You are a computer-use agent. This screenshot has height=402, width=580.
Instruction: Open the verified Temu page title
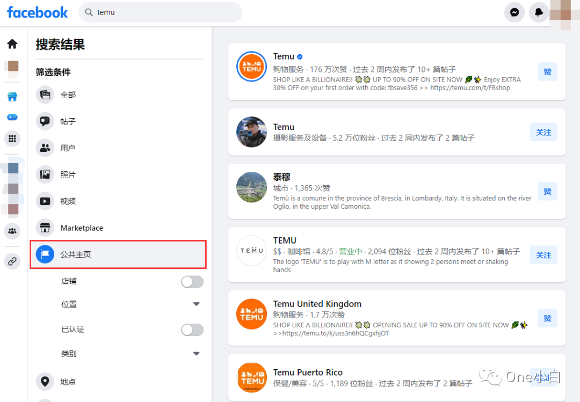click(x=284, y=56)
